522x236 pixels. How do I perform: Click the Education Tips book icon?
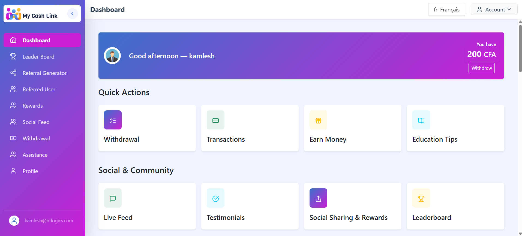pos(421,120)
